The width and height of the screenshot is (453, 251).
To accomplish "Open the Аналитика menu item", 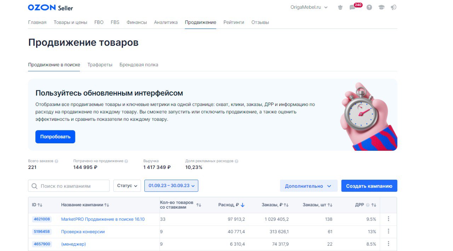I will tap(166, 22).
